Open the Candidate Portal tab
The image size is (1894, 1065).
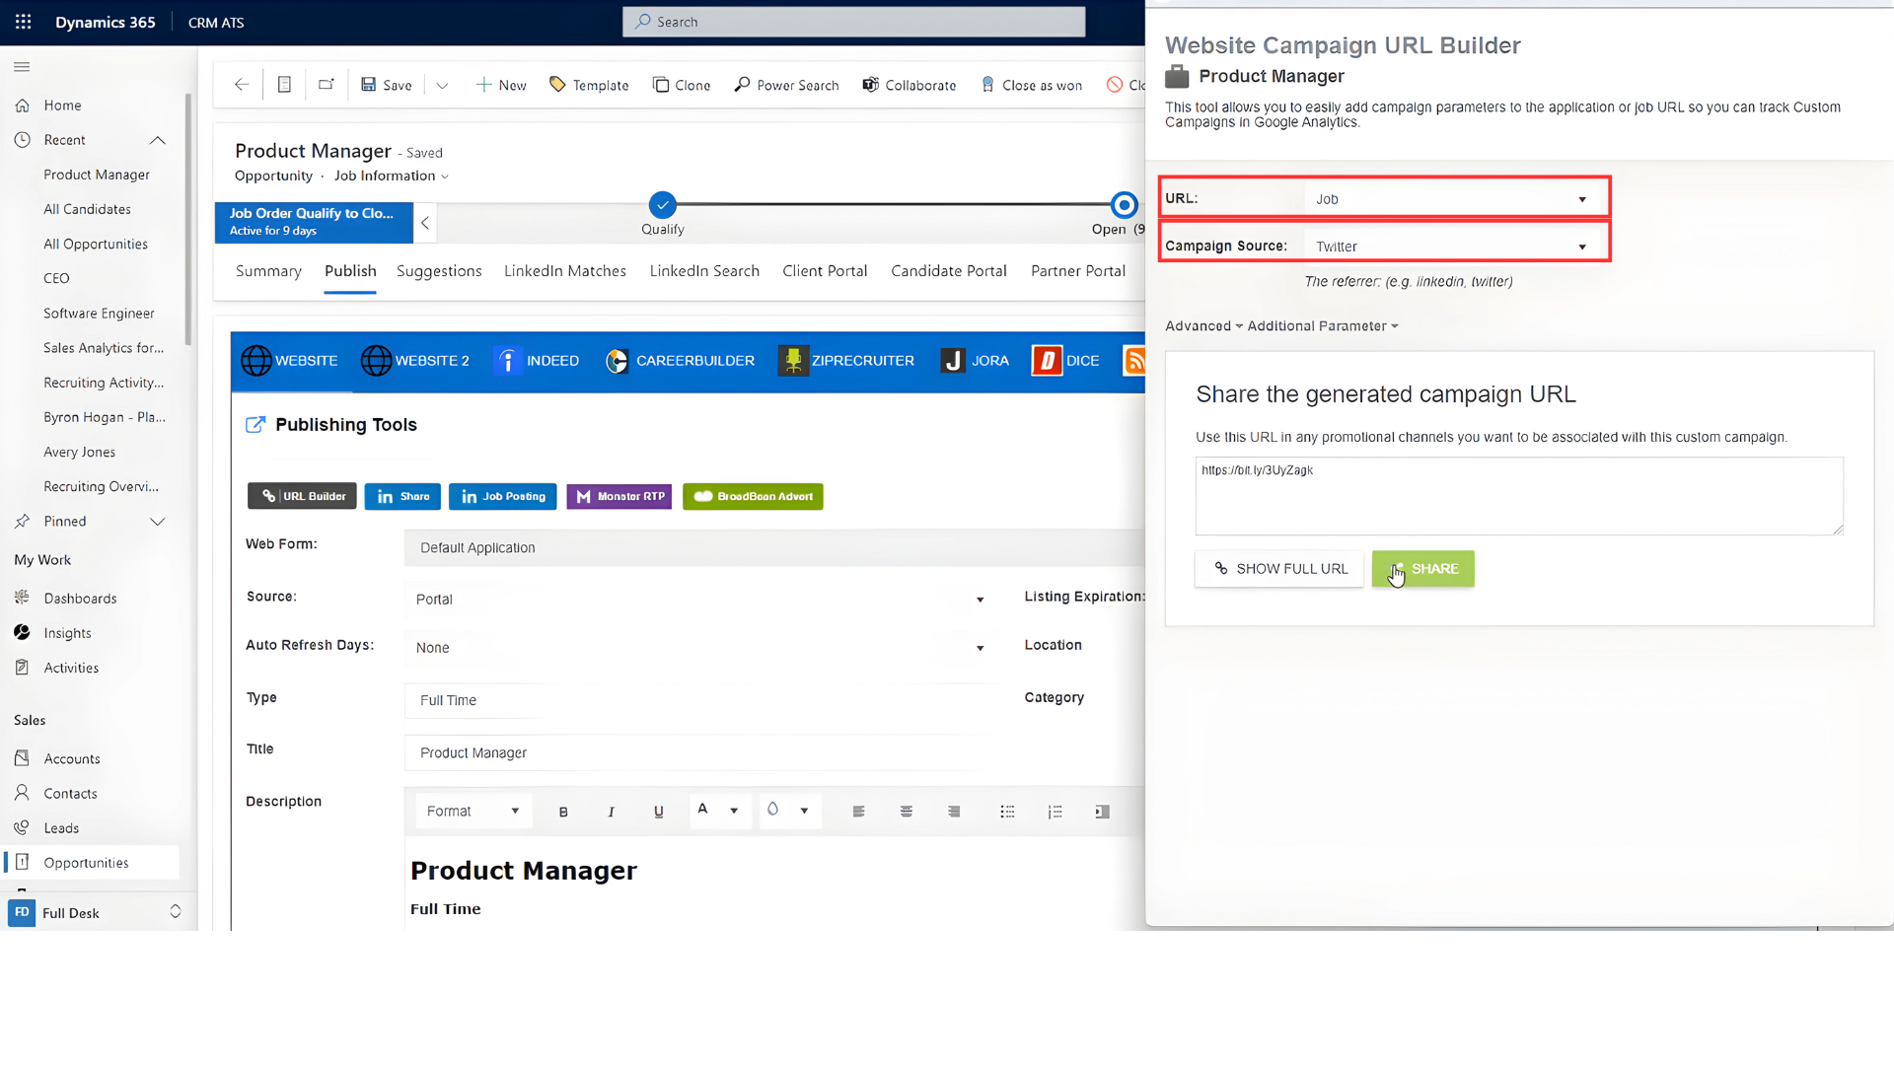click(x=949, y=271)
